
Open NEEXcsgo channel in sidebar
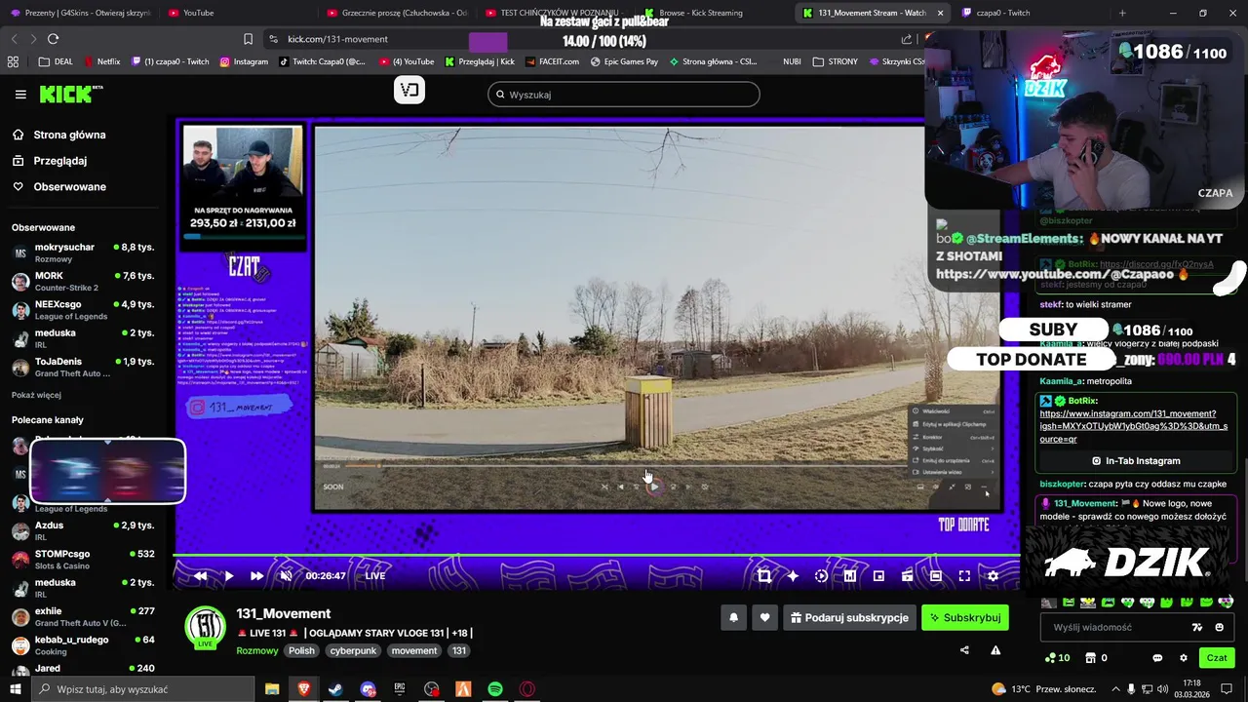[x=83, y=309]
